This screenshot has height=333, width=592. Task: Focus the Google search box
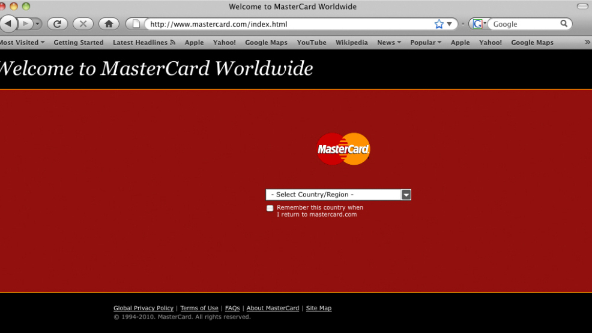click(525, 24)
